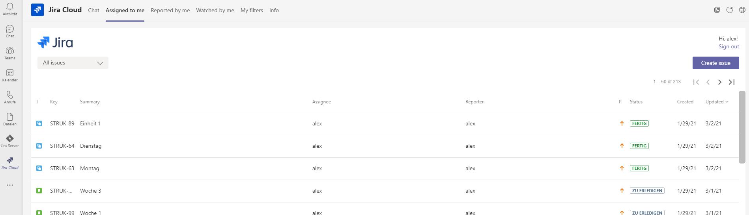Click the Summary column header
749x215 pixels.
pos(90,102)
